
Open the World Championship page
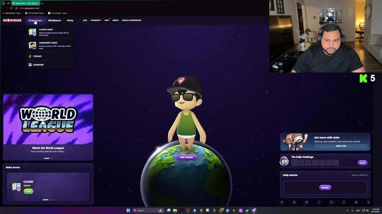pos(132,20)
